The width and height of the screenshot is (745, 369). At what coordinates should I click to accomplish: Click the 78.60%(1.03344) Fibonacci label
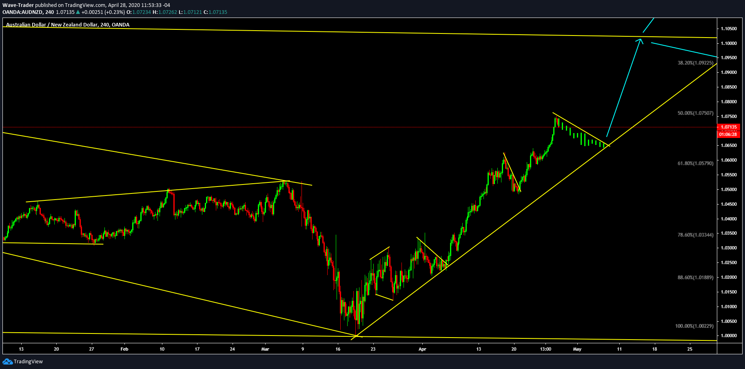click(x=696, y=235)
